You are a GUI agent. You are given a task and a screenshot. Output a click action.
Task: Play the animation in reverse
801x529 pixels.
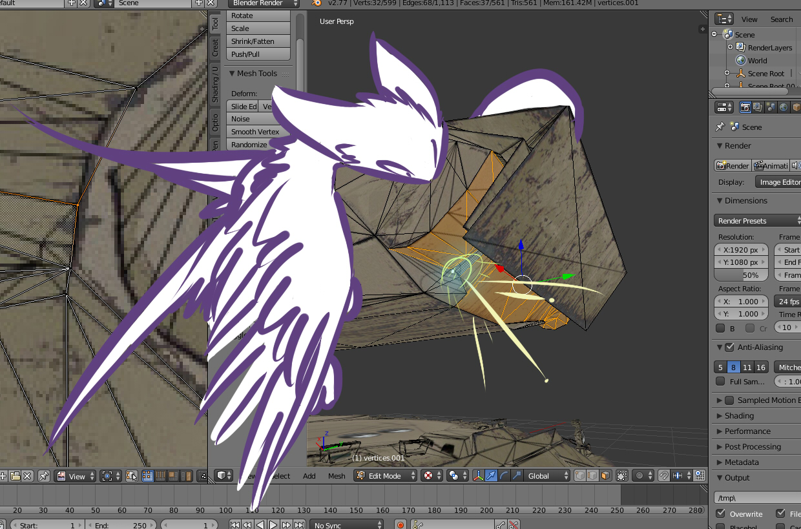tap(261, 525)
